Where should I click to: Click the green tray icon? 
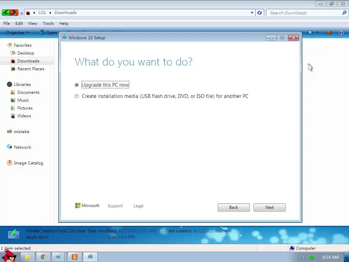pos(312,257)
